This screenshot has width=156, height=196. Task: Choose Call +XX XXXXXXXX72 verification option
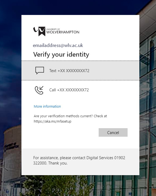tap(80, 90)
